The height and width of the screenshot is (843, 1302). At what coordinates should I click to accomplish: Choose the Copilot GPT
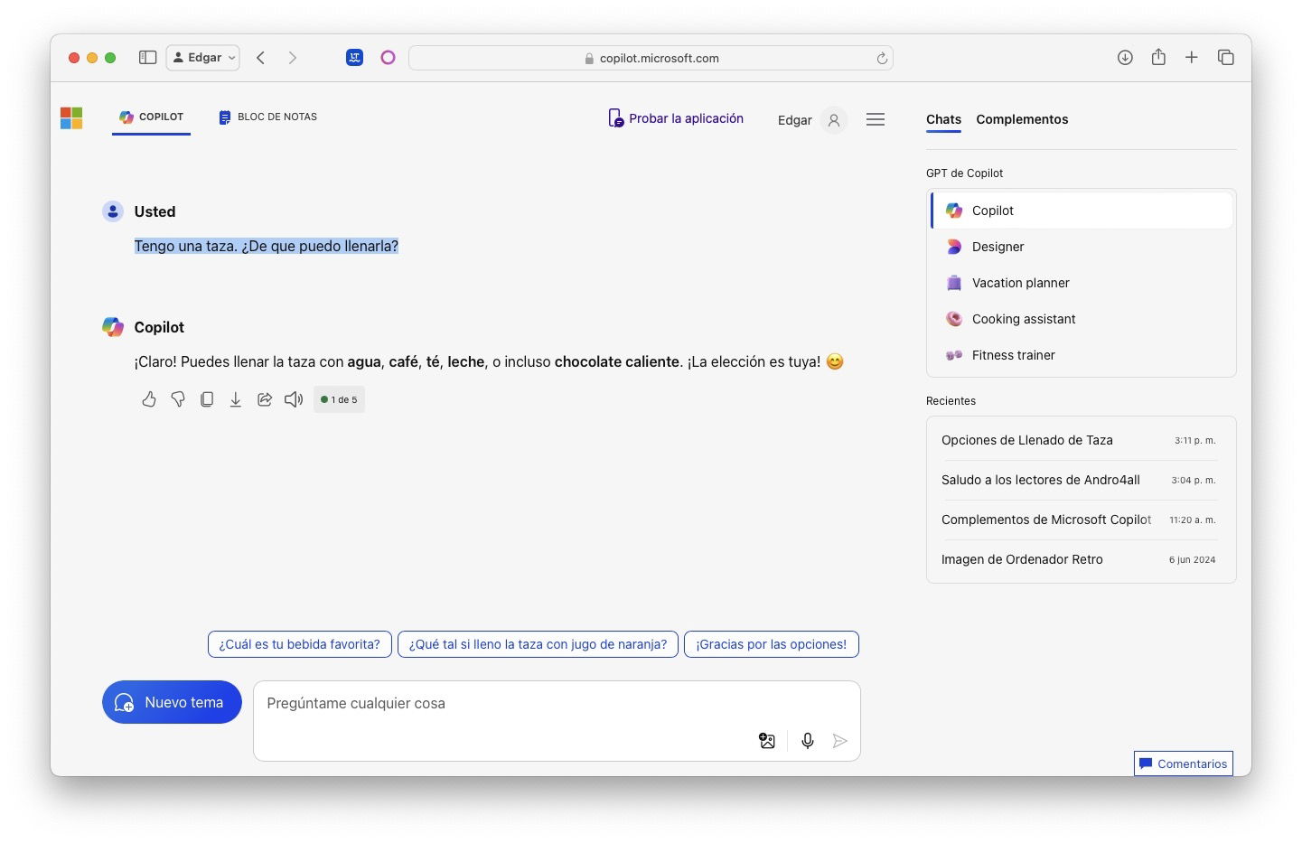[x=1082, y=211]
